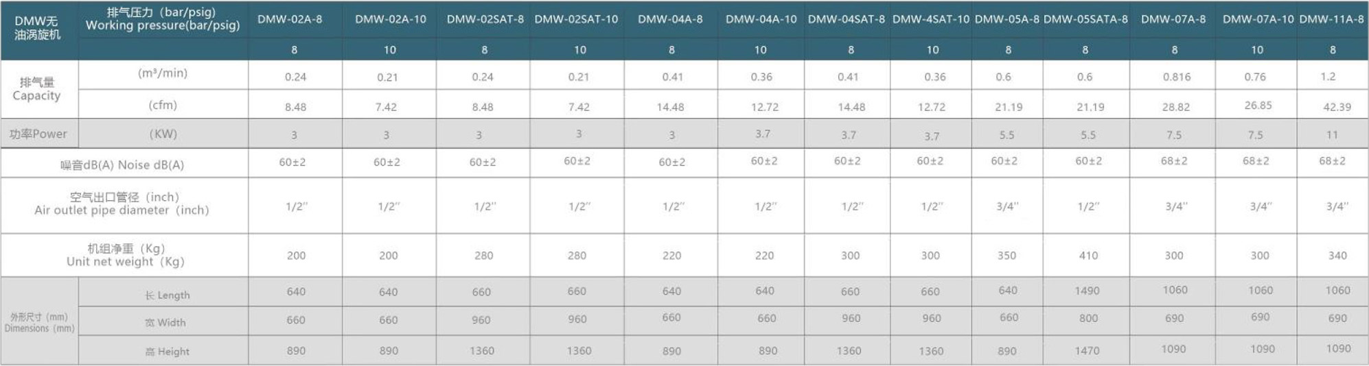This screenshot has width=1369, height=366.
Task: Select the Capacity row label
Action: [x=36, y=89]
